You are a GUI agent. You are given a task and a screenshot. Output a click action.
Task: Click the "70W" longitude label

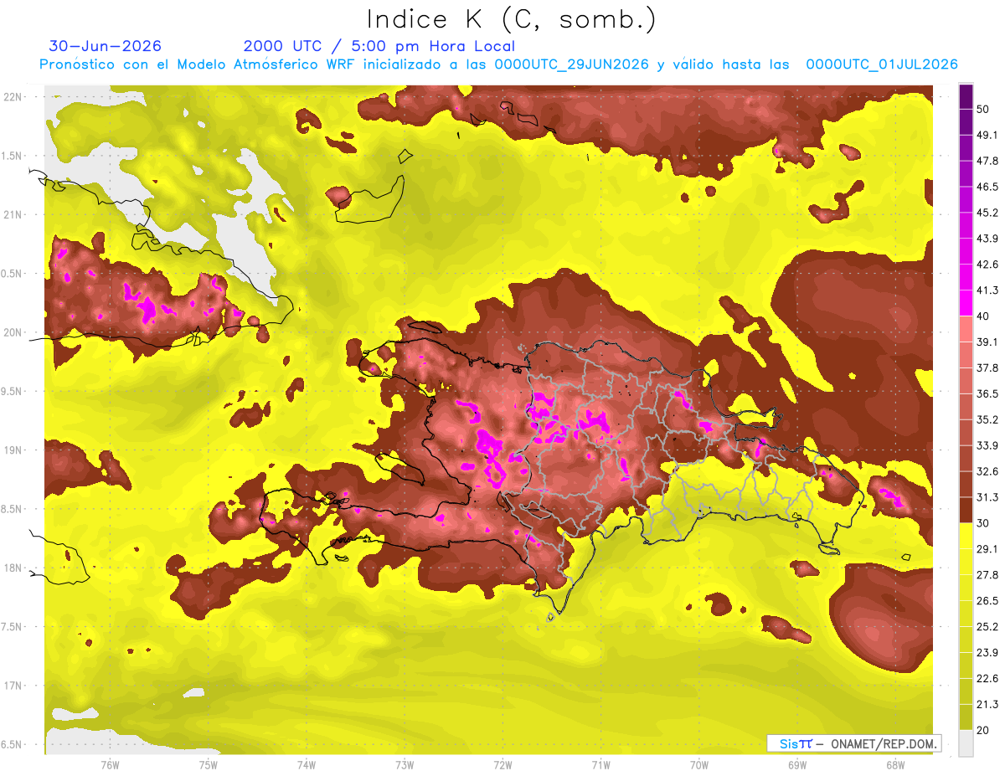pyautogui.click(x=699, y=765)
